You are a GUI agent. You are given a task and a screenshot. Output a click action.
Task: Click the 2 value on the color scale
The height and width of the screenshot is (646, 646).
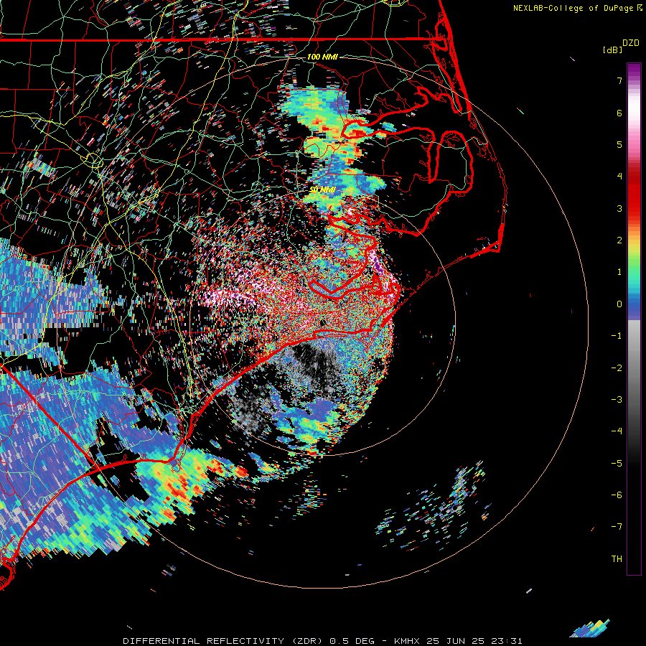tap(619, 240)
